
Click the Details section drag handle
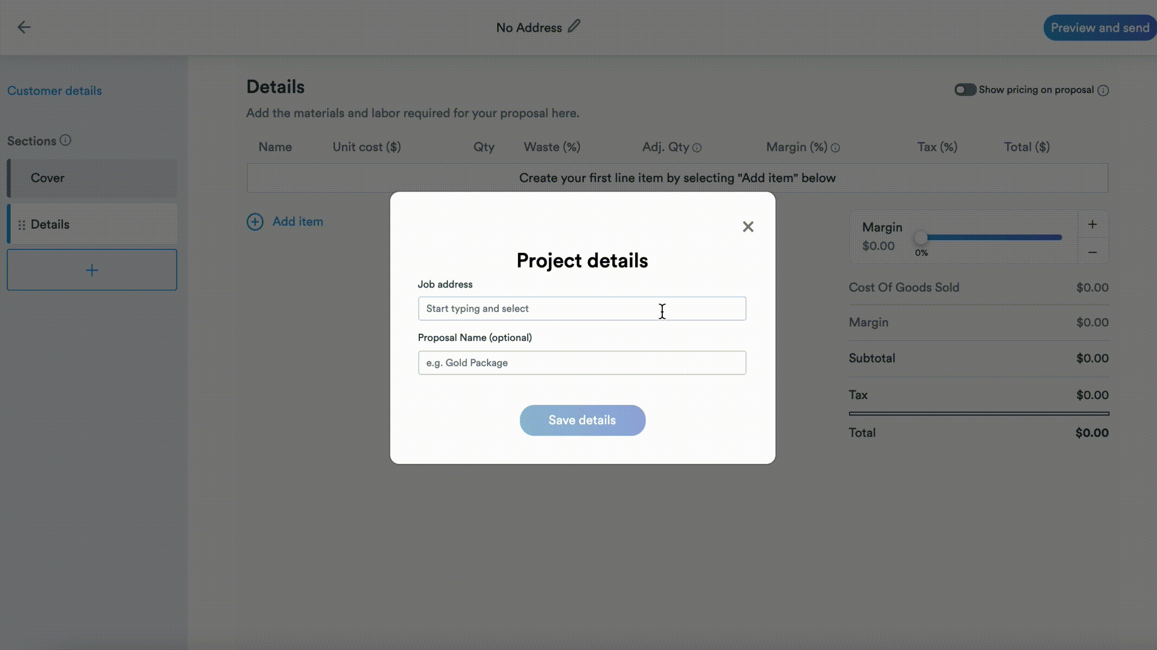point(22,225)
